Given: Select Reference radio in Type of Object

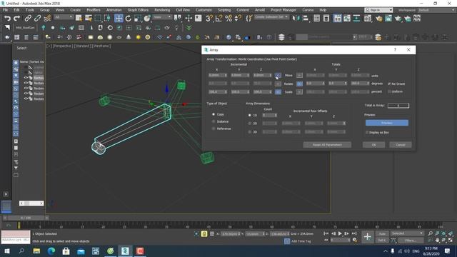Looking at the screenshot, I should [x=214, y=128].
